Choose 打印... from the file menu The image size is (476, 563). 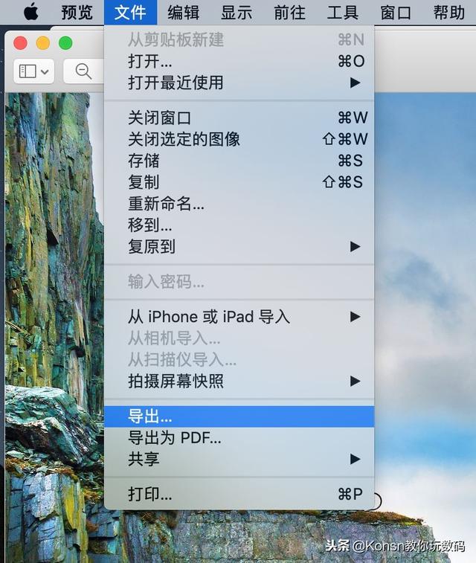(x=239, y=494)
